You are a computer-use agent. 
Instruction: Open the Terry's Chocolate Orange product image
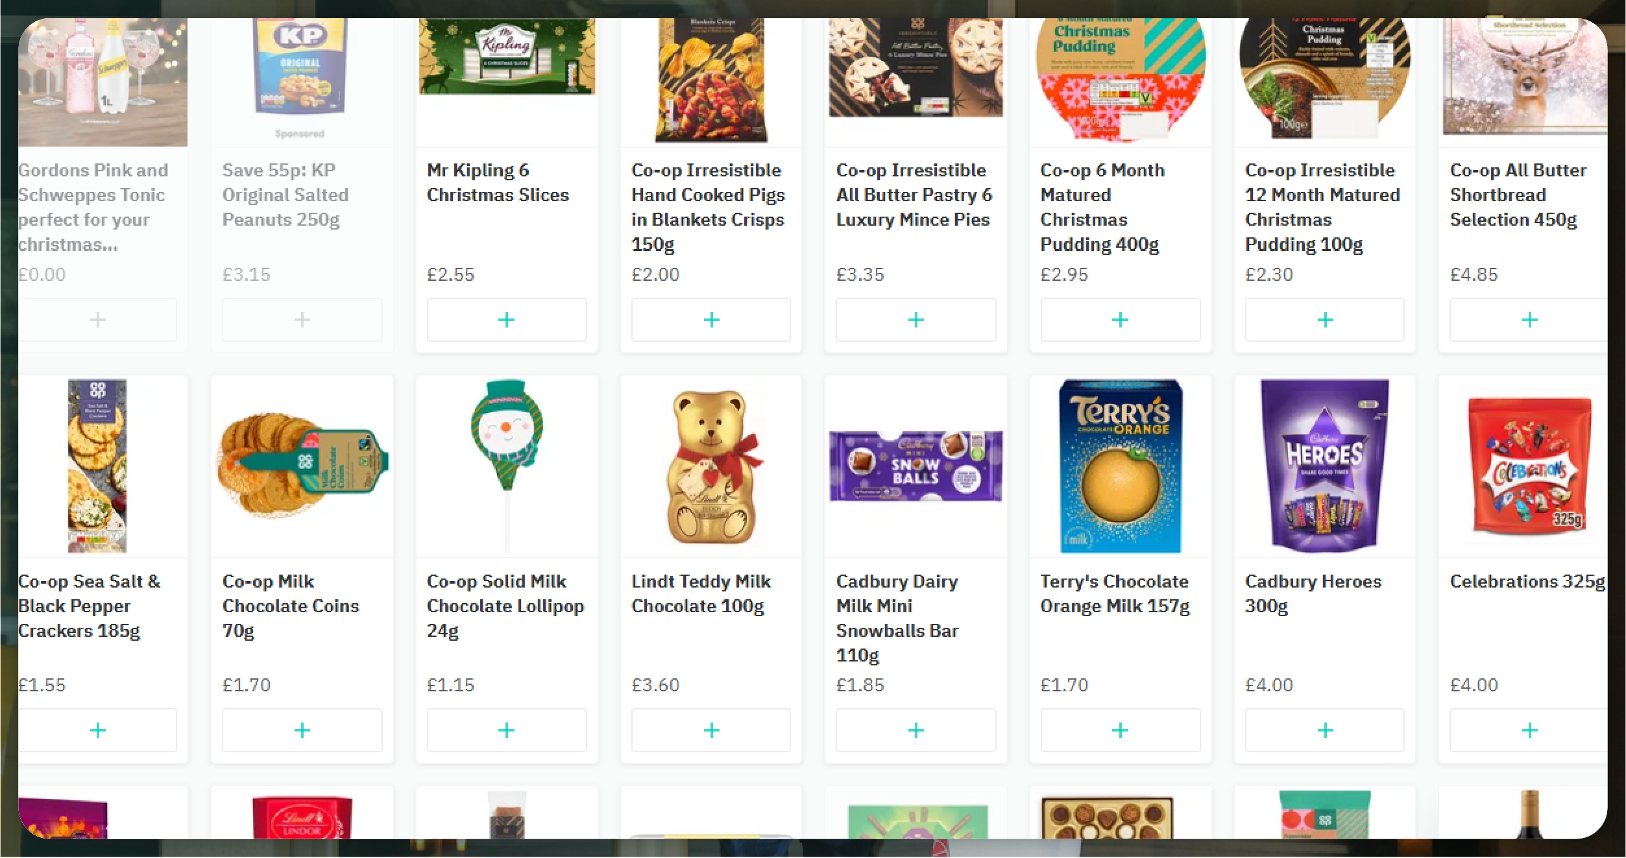tap(1121, 466)
